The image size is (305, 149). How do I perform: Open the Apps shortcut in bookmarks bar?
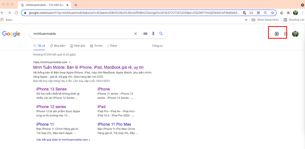pyautogui.click(x=6, y=20)
